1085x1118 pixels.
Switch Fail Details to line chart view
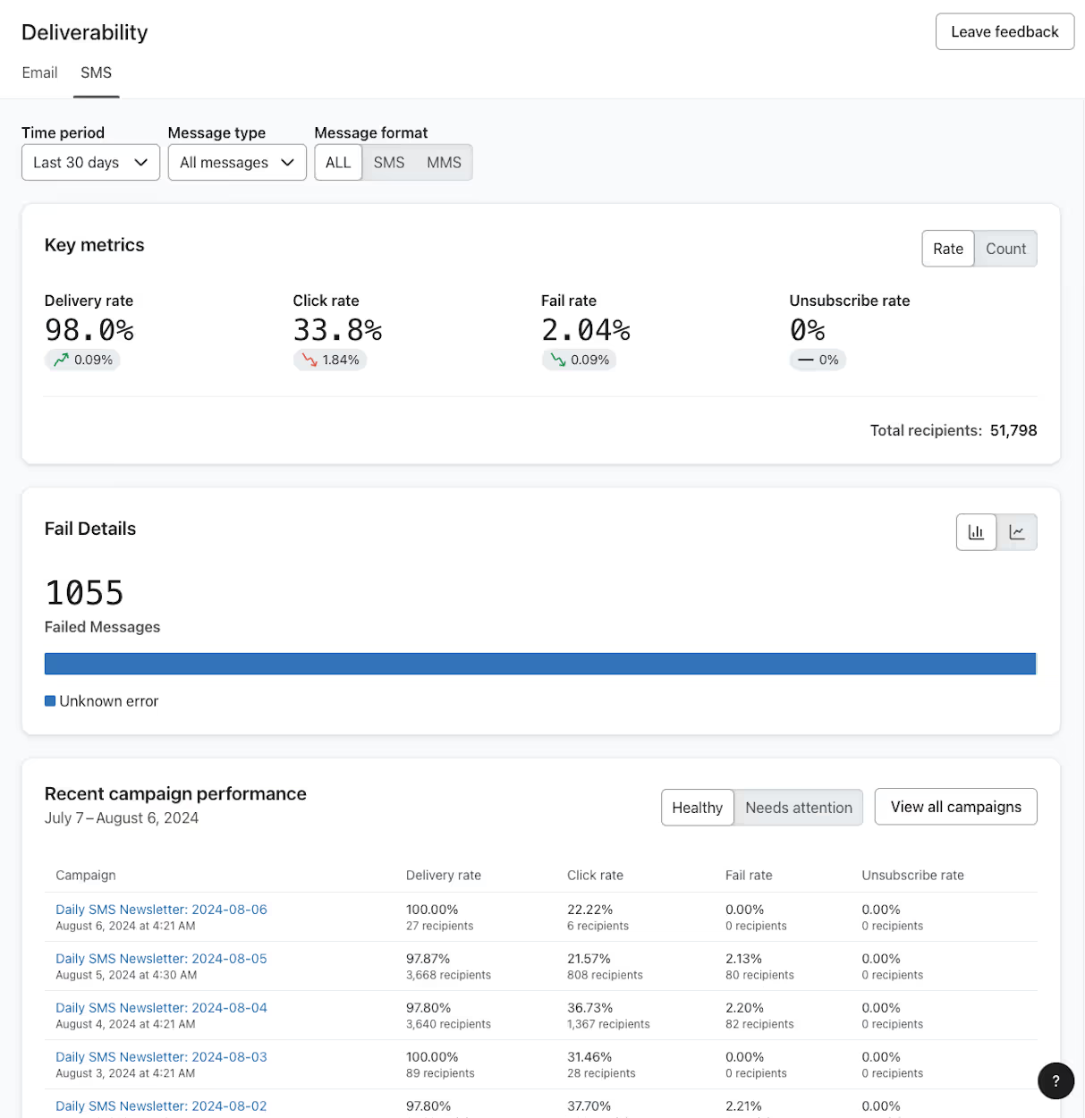pos(1017,531)
